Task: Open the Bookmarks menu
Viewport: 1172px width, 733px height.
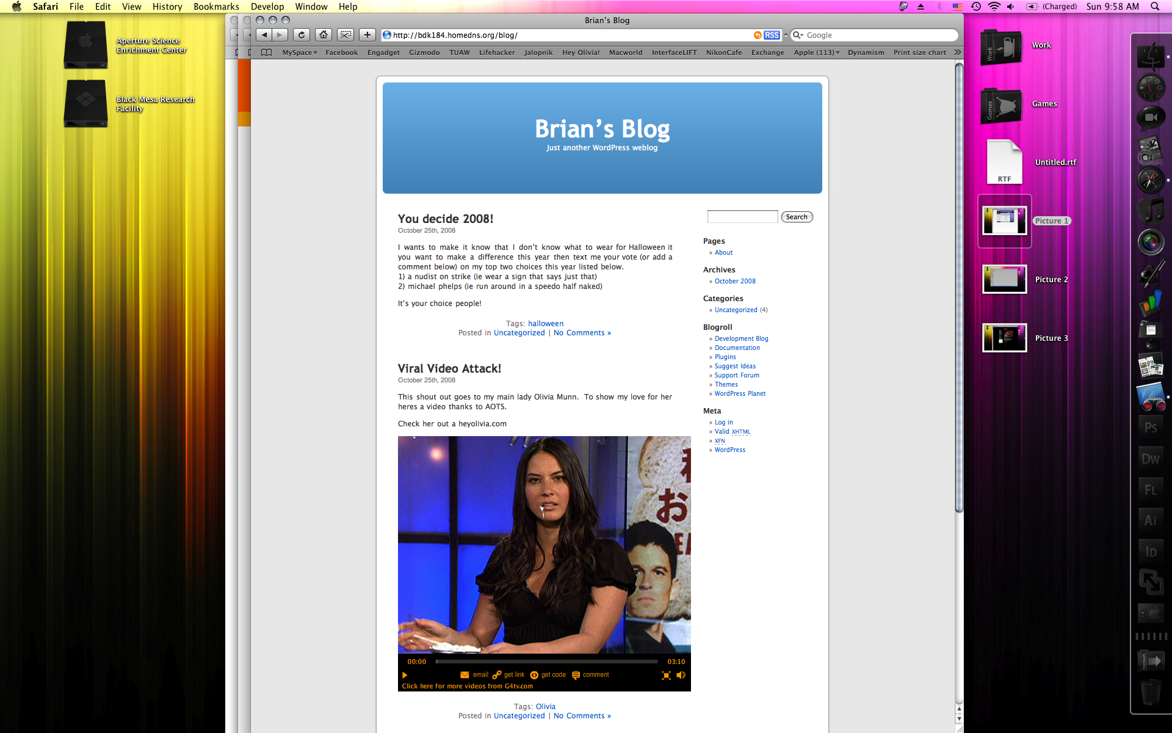Action: click(x=216, y=7)
